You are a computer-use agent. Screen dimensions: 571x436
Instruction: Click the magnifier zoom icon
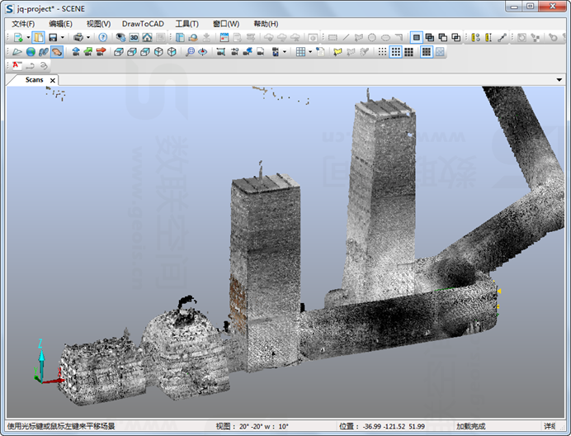click(190, 52)
